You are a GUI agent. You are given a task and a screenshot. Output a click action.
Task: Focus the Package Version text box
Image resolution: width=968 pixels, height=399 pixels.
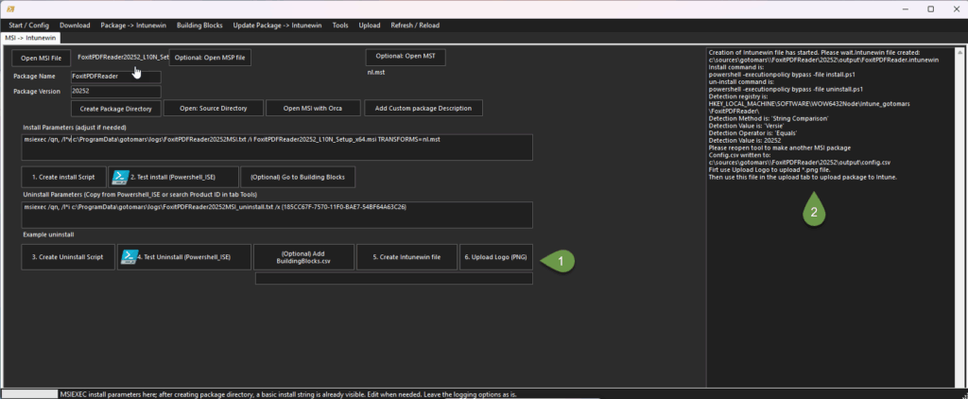click(115, 92)
